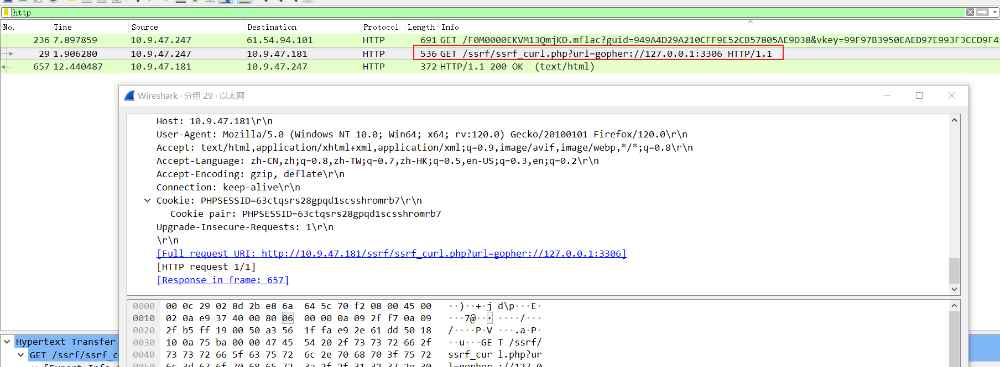Select the Connection keep-alive line
Image resolution: width=1000 pixels, height=367 pixels.
tap(228, 187)
